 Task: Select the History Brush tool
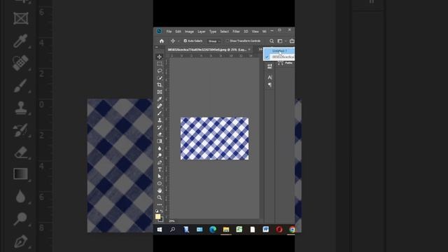click(160, 127)
